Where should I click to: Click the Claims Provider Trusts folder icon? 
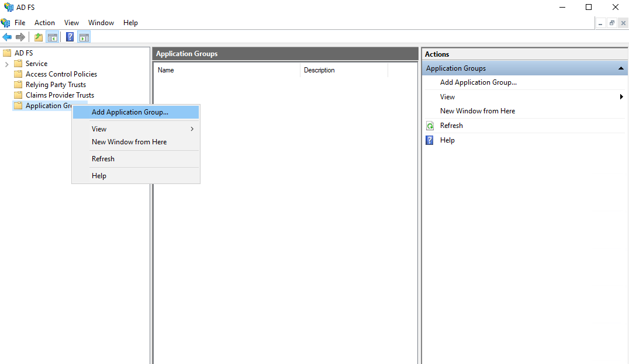18,95
